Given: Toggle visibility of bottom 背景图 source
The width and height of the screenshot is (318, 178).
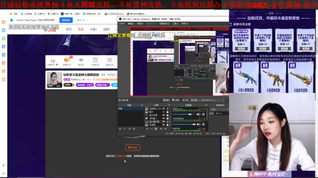Looking at the screenshot, I should point(164,125).
